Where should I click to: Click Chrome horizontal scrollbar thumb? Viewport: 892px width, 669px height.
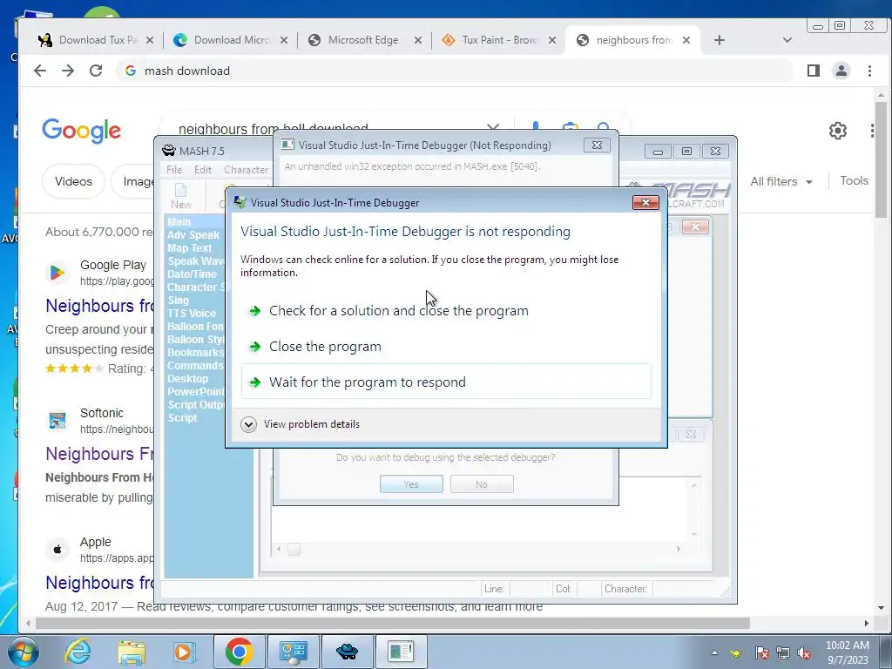[x=393, y=624]
